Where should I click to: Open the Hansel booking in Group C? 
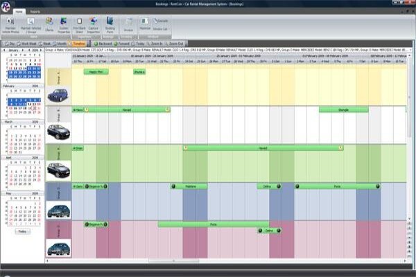pos(263,148)
